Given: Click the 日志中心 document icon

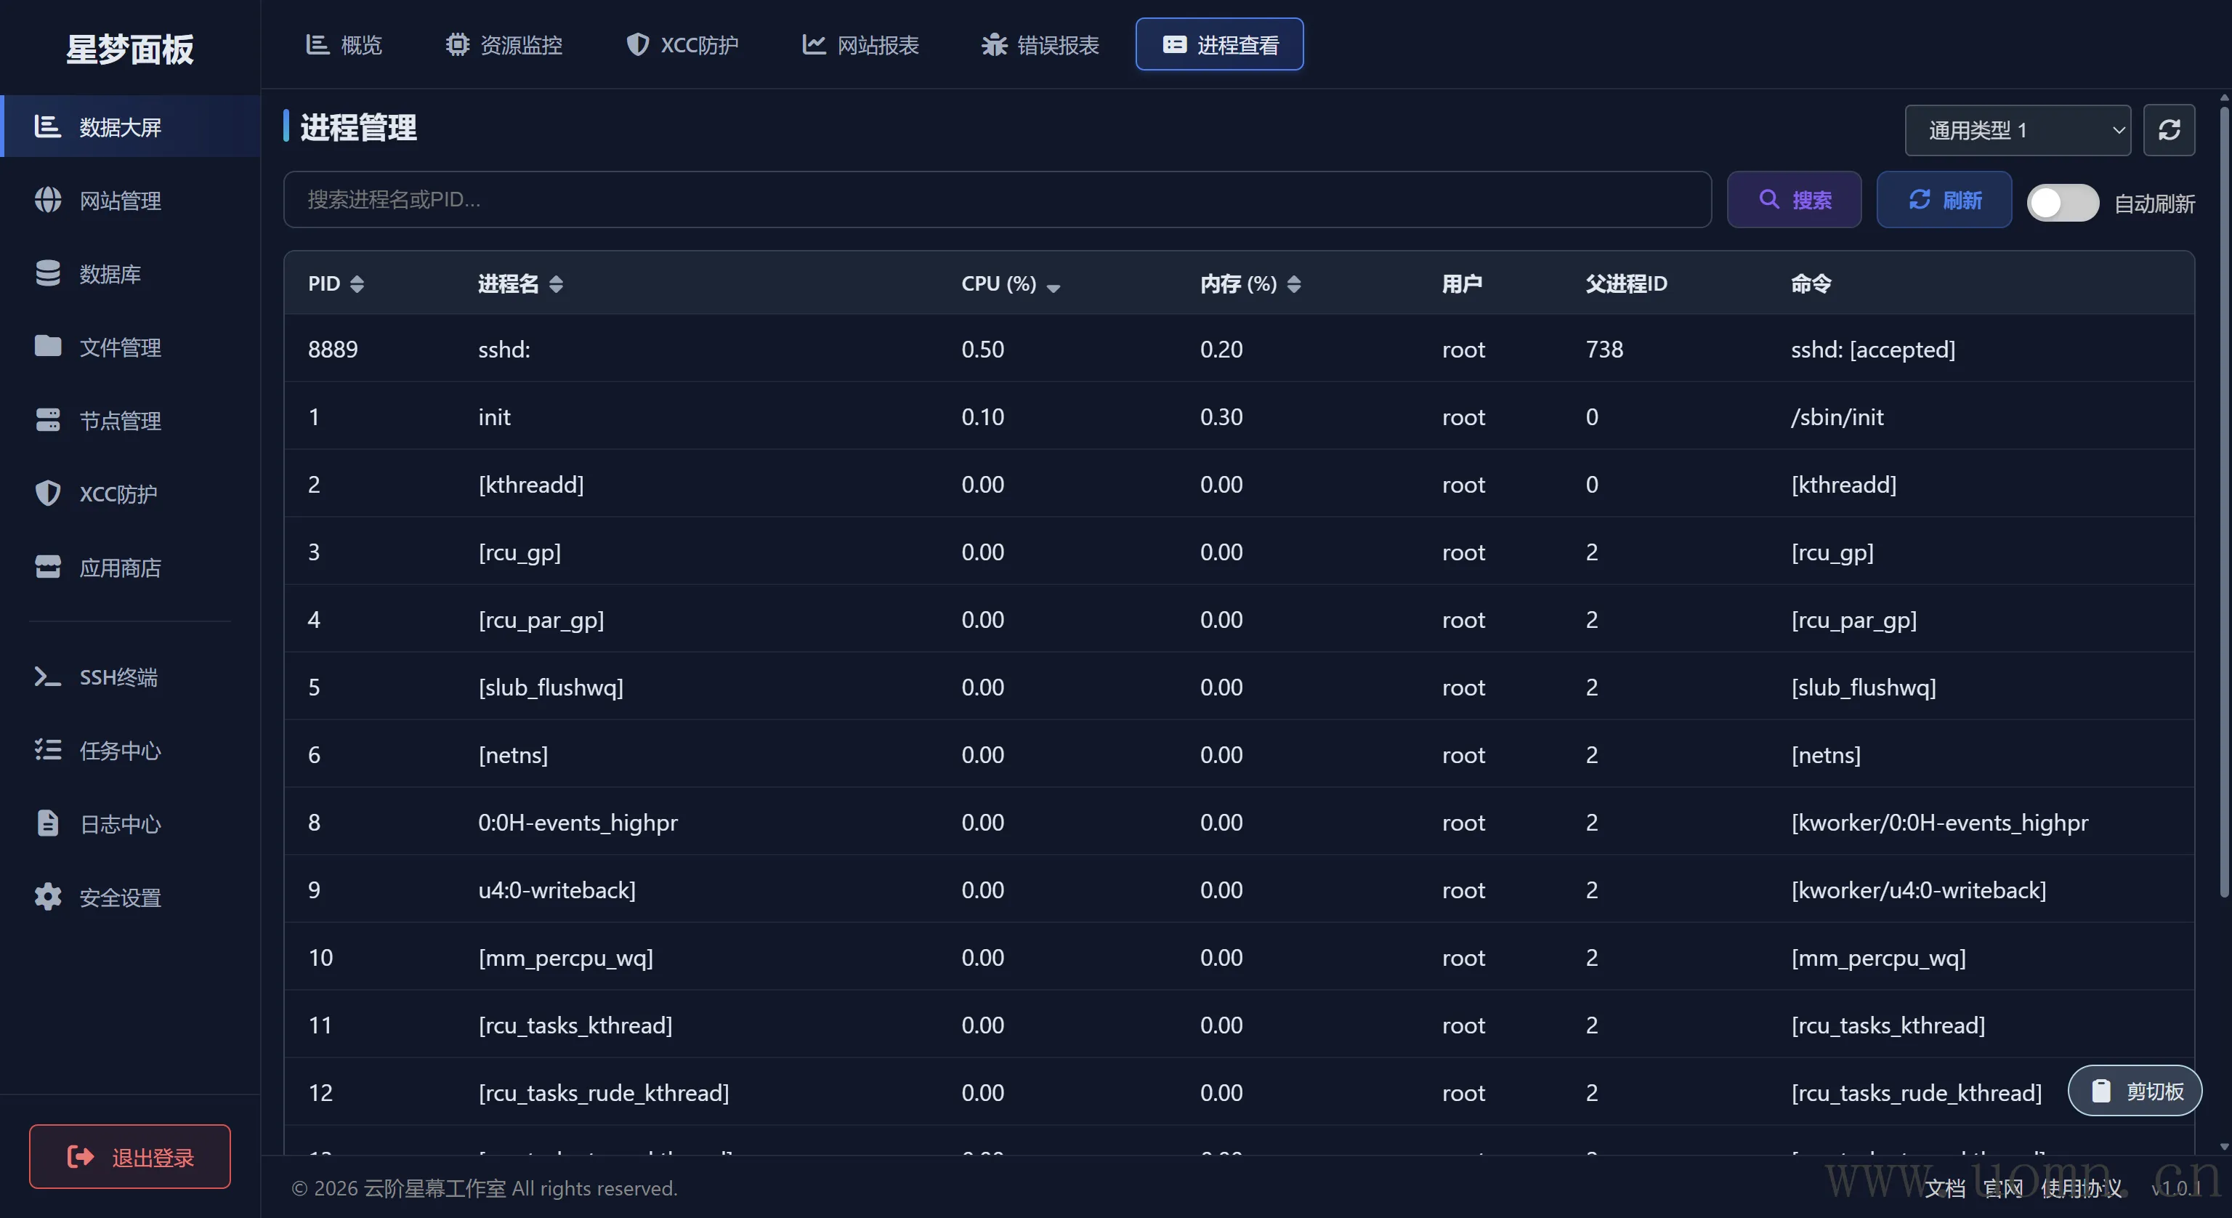Looking at the screenshot, I should tap(48, 823).
